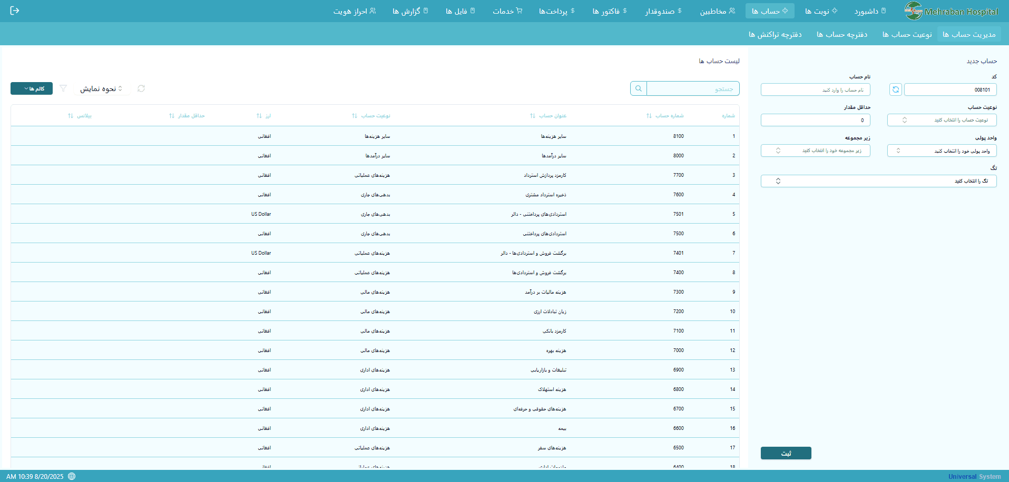Viewport: 1009px width, 482px height.
Task: Click the logout icon at top left
Action: (15, 11)
